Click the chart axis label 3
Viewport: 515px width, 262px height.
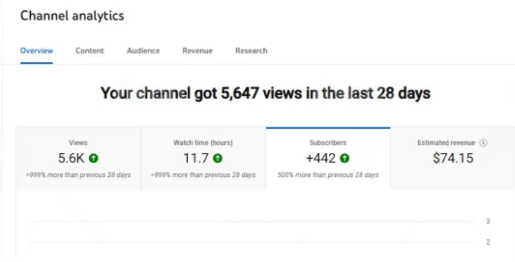tap(488, 221)
